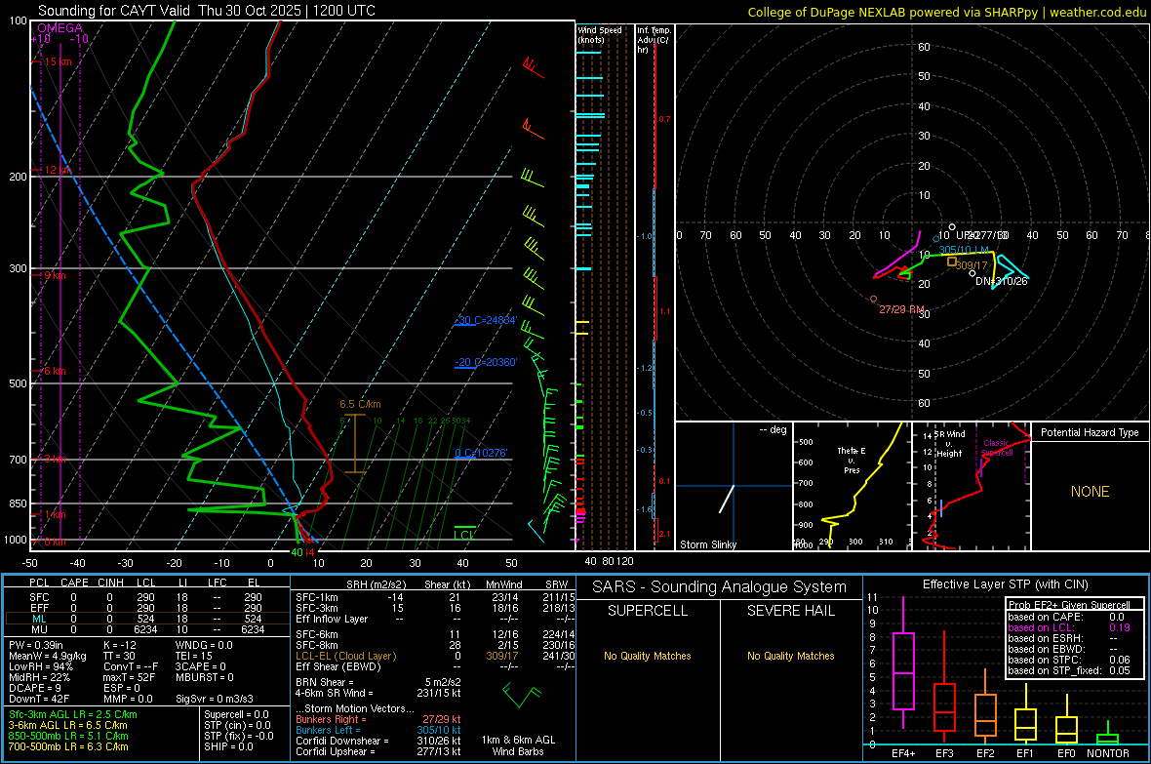Click 'No Quality Matches' under SUPERCELL
1151x764 pixels.
point(648,656)
